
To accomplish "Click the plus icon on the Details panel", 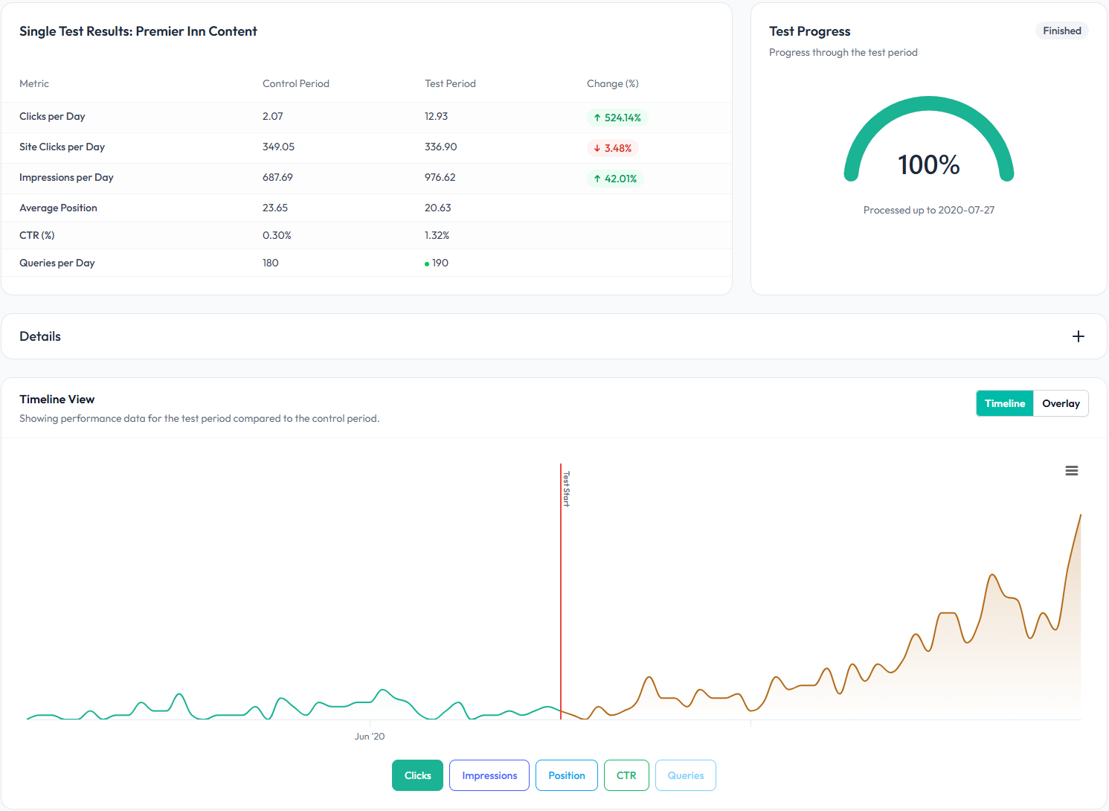I will [1078, 336].
